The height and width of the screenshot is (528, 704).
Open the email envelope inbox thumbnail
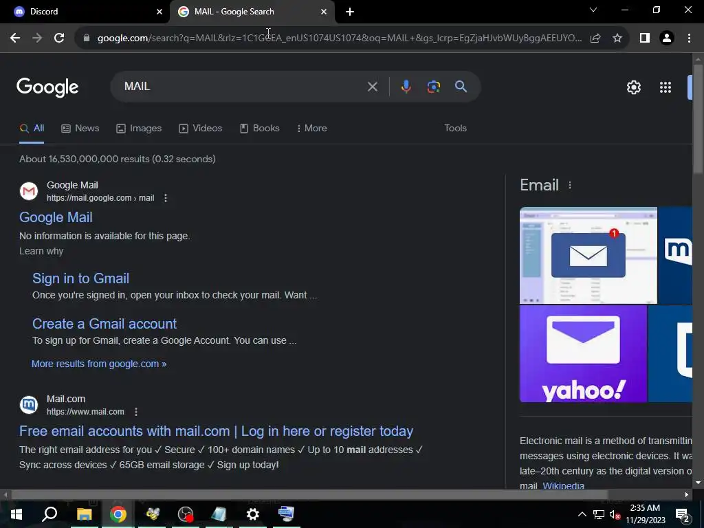pyautogui.click(x=588, y=256)
